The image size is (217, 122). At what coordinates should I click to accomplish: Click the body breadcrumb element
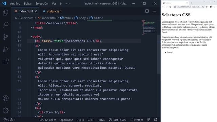[80, 18]
